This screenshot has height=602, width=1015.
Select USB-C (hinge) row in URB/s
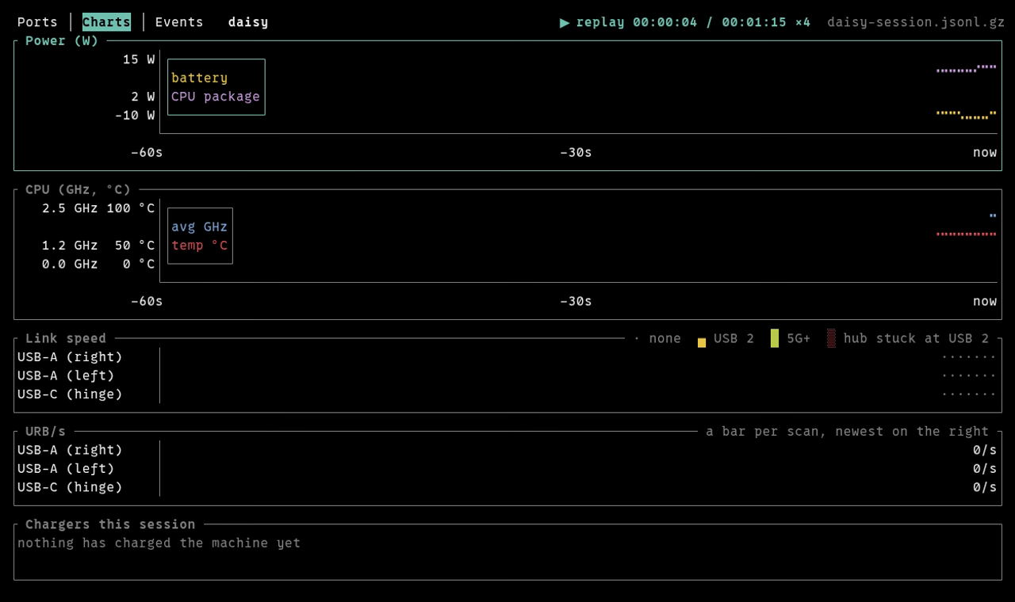coord(507,487)
